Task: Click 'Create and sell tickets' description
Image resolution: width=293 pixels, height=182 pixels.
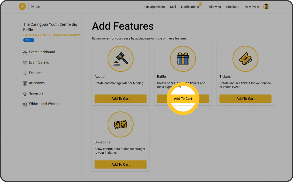Action: [x=245, y=85]
